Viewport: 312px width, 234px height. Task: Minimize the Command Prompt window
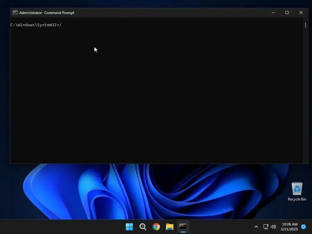click(273, 12)
